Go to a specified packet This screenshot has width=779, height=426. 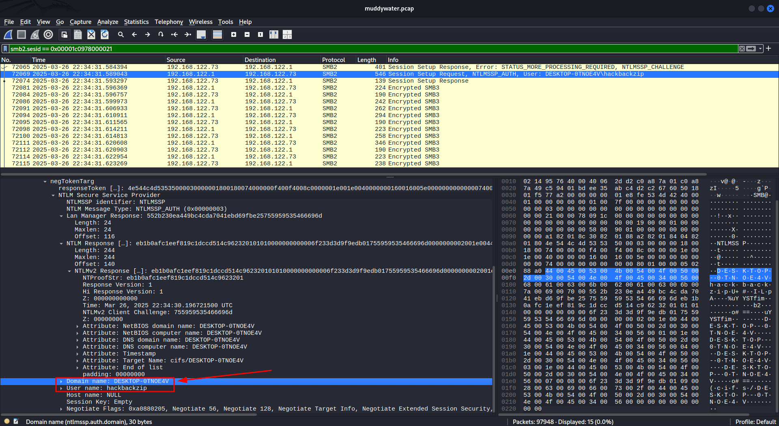click(161, 34)
